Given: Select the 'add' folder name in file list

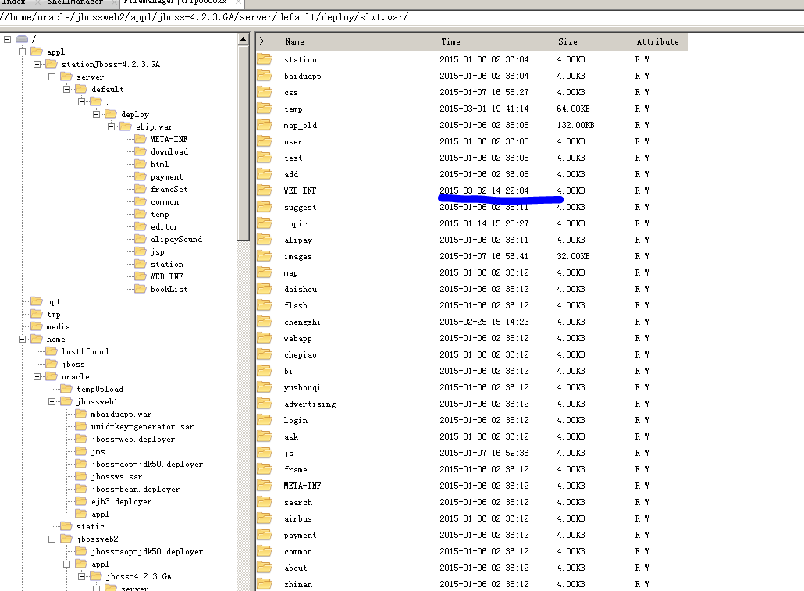Looking at the screenshot, I should coord(291,174).
